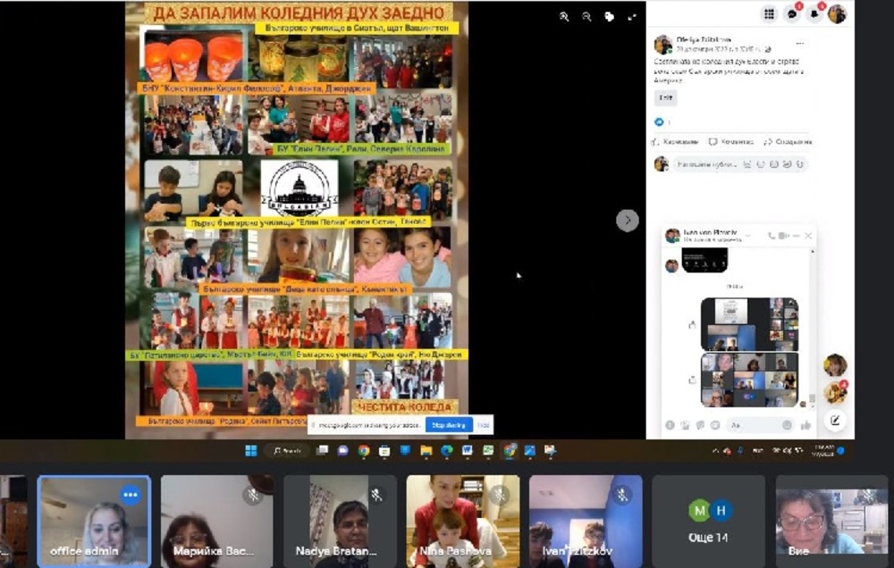Send a thumbs-up like in chat

click(x=805, y=425)
